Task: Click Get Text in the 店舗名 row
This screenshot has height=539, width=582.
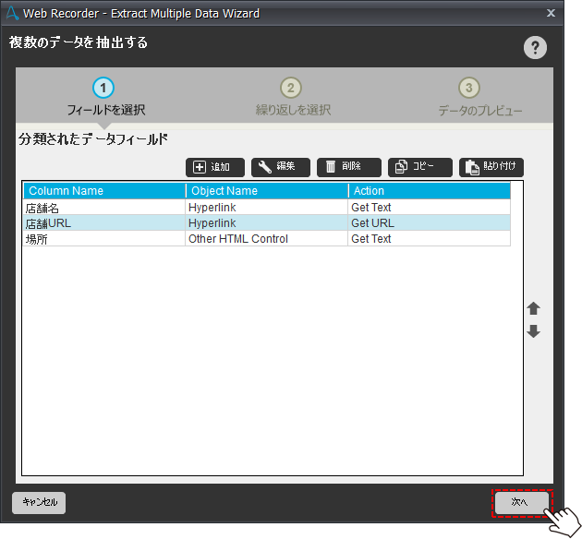Action: click(429, 208)
